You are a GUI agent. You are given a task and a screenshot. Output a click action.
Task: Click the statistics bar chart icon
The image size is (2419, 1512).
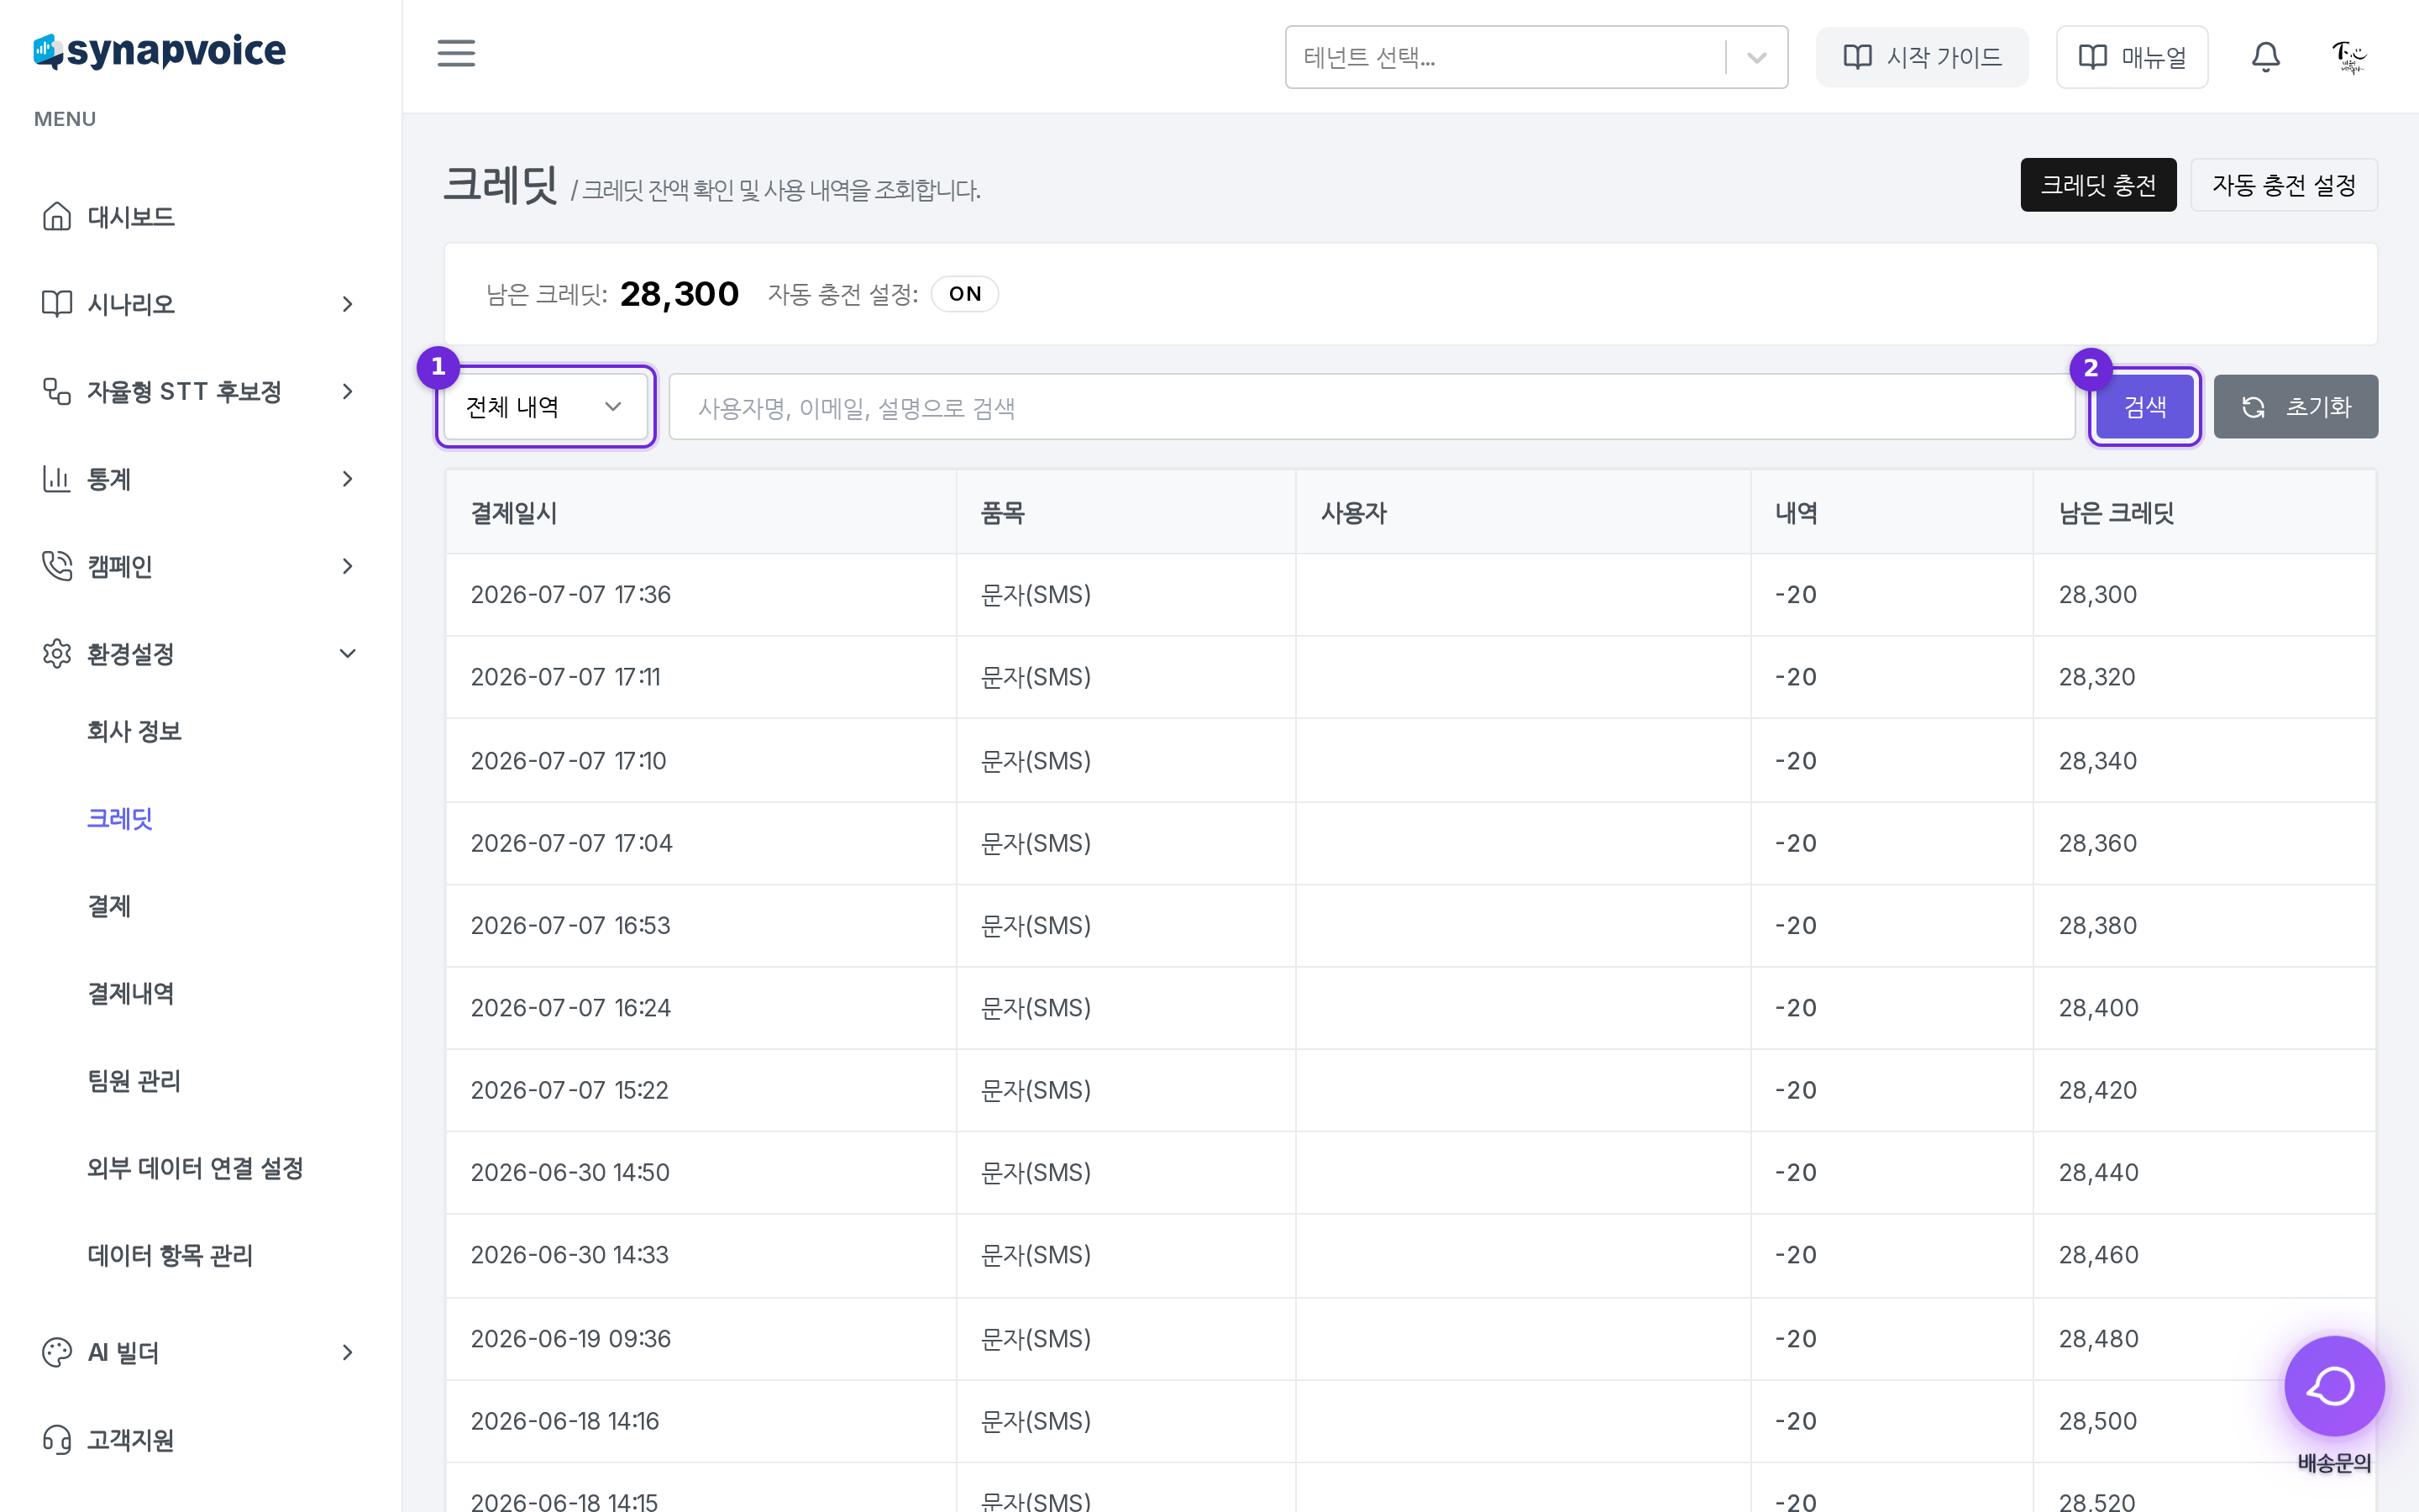[57, 478]
